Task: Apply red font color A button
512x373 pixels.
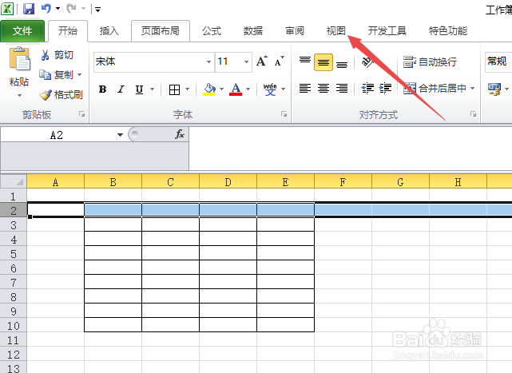Action: [x=236, y=89]
